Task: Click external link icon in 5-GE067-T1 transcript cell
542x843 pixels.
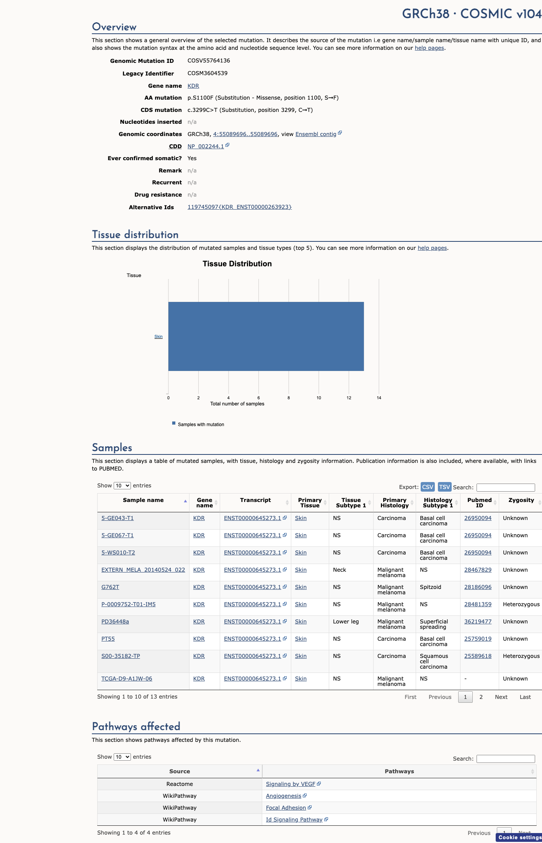Action: (285, 535)
